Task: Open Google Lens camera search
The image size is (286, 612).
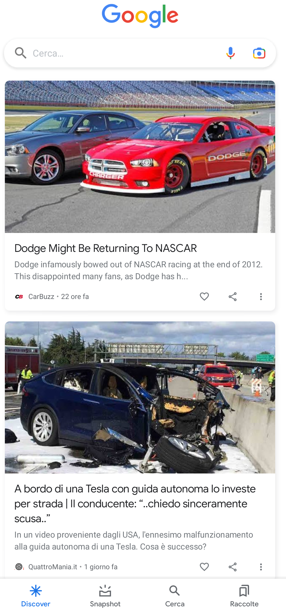Action: pyautogui.click(x=259, y=53)
